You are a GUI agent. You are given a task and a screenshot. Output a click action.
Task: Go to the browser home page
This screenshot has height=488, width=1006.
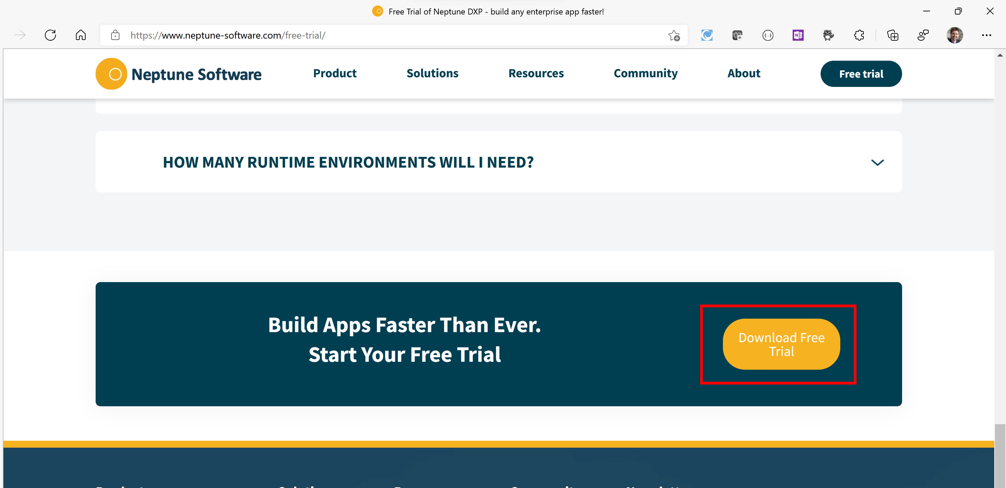[x=80, y=35]
